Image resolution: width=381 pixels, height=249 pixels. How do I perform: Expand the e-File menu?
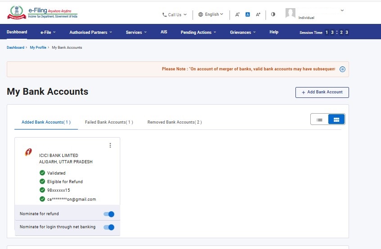point(48,32)
